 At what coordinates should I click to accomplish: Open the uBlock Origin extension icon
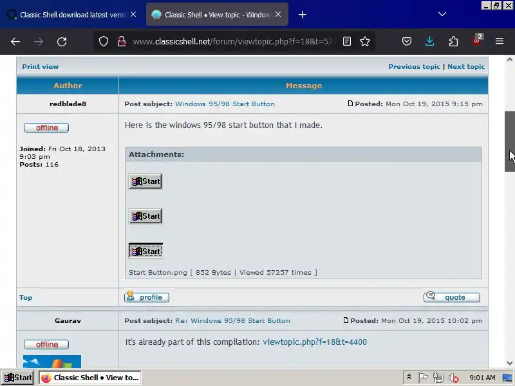(x=476, y=41)
